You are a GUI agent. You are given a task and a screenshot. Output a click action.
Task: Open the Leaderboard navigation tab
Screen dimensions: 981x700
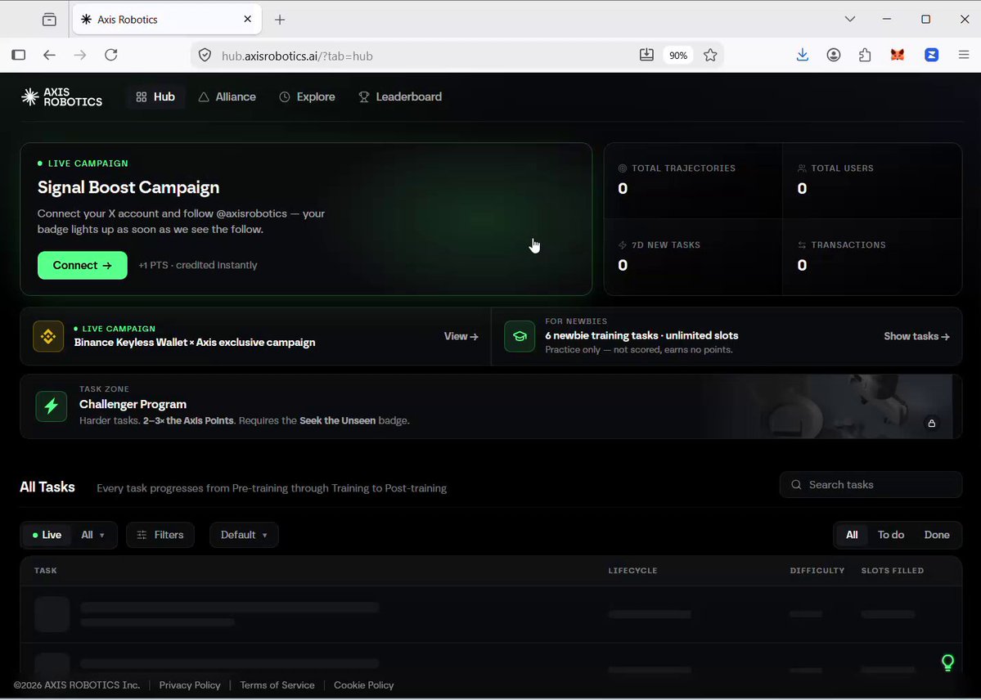[400, 97]
